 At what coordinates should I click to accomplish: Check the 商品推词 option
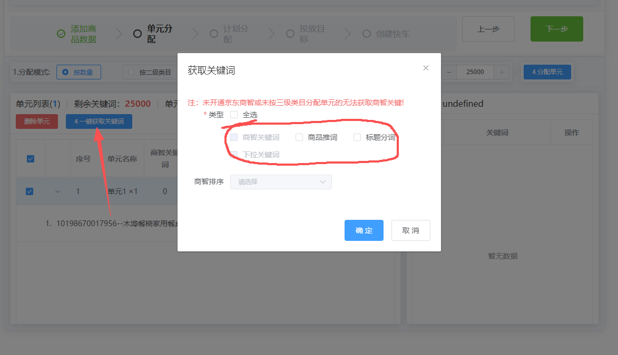[299, 137]
